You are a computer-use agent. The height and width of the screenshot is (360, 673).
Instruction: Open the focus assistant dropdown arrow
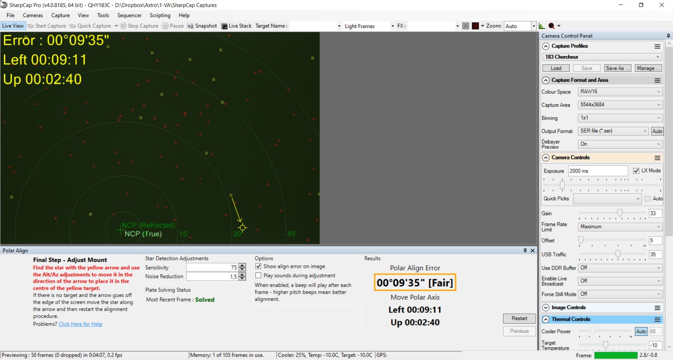point(559,26)
